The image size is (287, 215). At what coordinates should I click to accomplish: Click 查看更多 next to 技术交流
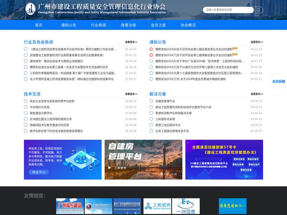pos(131,94)
